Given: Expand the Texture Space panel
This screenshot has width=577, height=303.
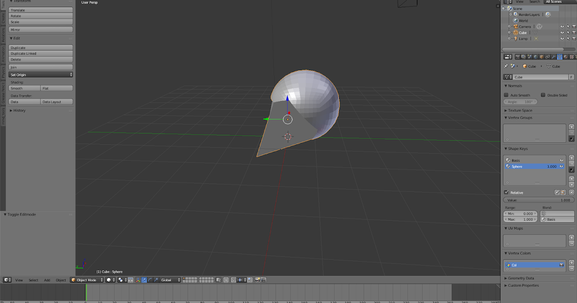Looking at the screenshot, I should pos(522,110).
